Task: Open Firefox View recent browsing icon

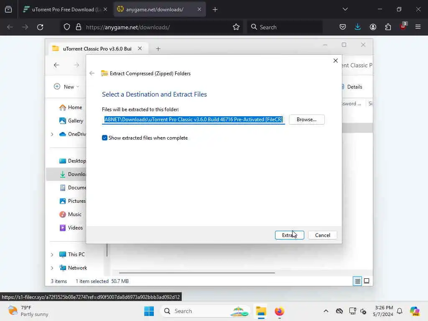Action: (8, 9)
